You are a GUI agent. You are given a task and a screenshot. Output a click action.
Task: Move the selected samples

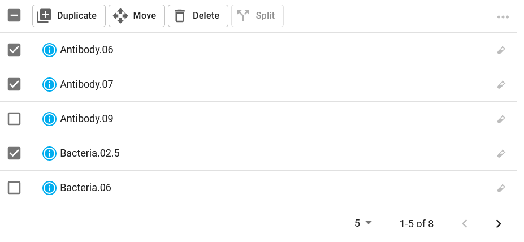(137, 16)
